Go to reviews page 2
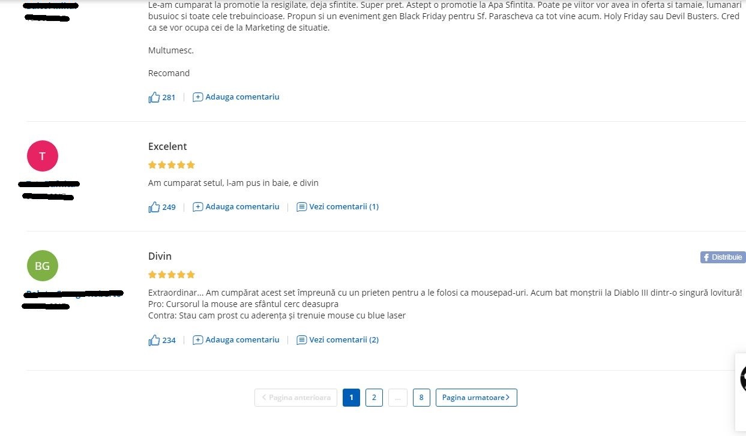The width and height of the screenshot is (746, 436). coord(374,398)
